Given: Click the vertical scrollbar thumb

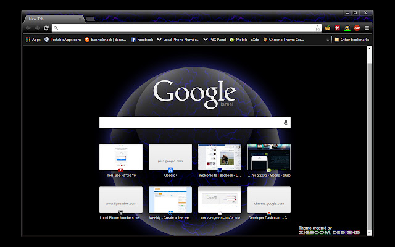Looking at the screenshot, I should tap(369, 146).
